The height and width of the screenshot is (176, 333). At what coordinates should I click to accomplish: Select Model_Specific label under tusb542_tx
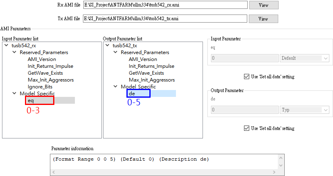coord(139,87)
